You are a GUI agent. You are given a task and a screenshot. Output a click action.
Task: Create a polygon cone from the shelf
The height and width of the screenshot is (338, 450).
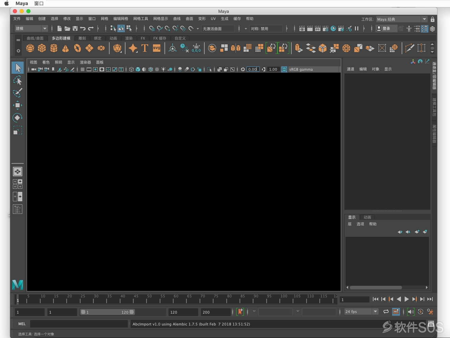[x=66, y=48]
